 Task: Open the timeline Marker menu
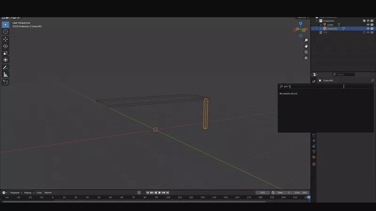(x=48, y=193)
